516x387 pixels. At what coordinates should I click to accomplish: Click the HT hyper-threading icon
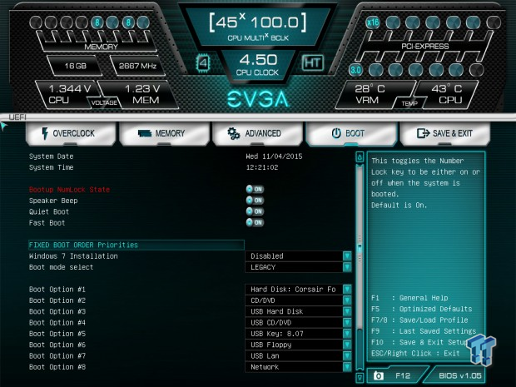(312, 62)
